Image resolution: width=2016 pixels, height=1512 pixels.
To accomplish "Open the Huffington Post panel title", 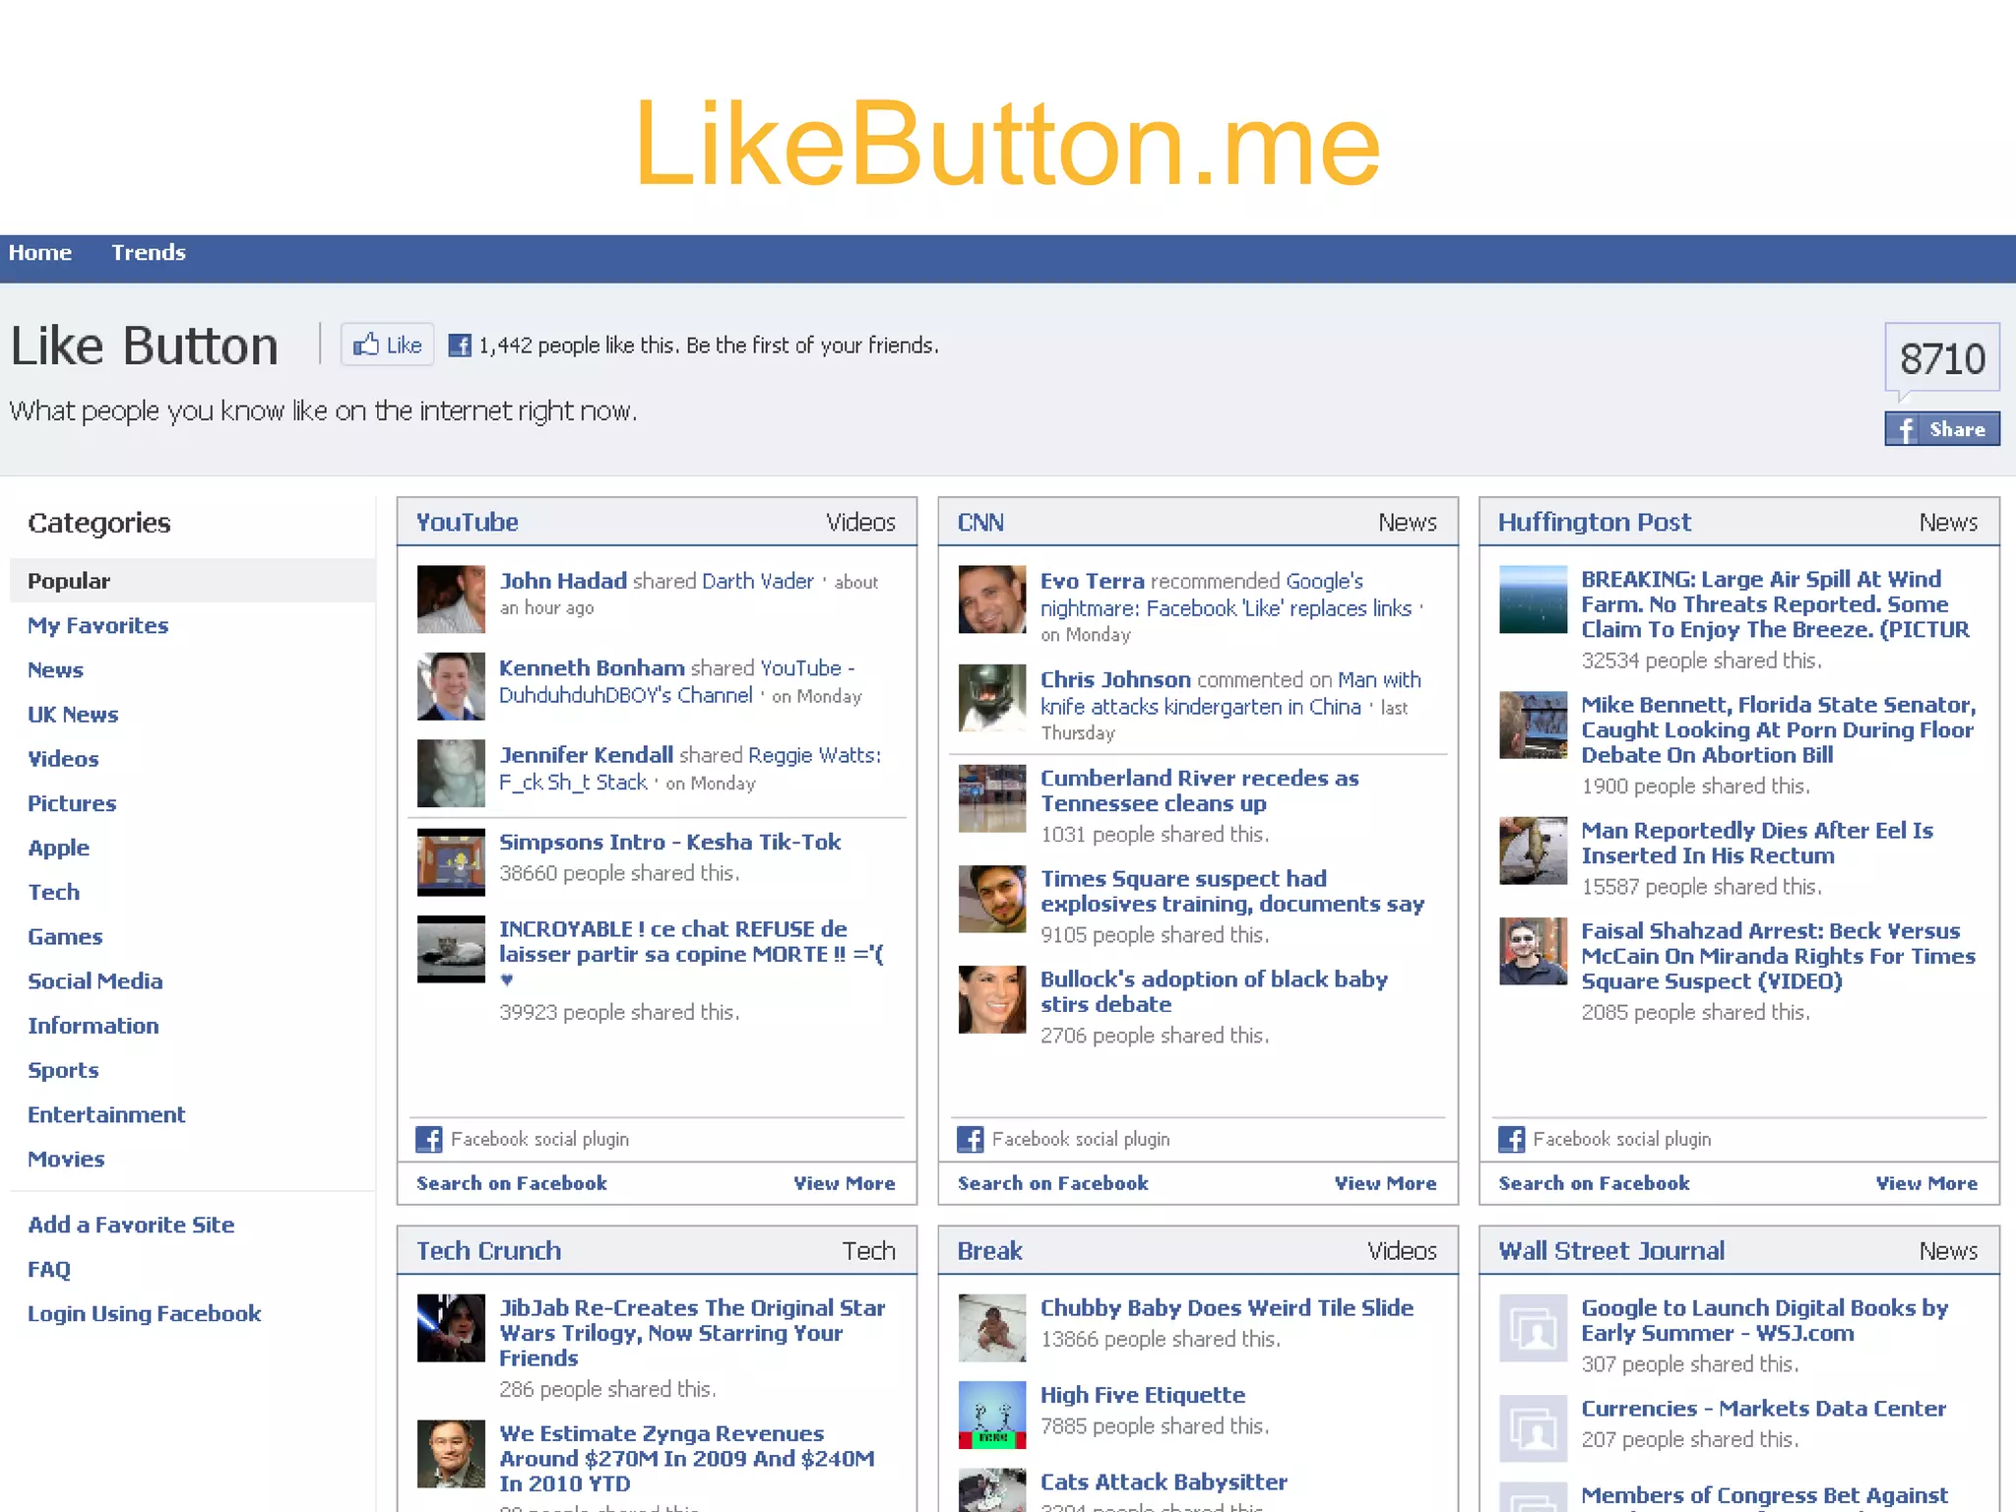I will [1595, 523].
